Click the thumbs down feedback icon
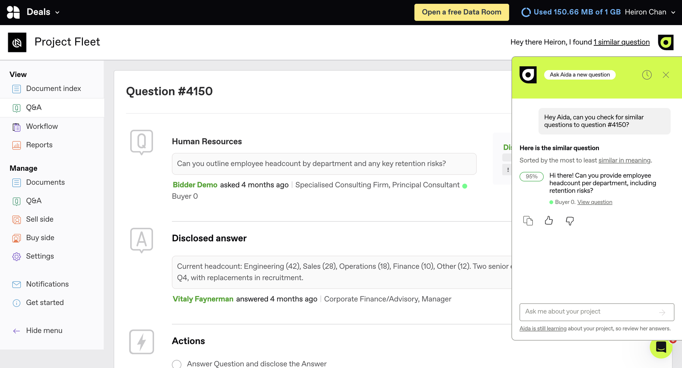The width and height of the screenshot is (682, 368). [x=570, y=220]
